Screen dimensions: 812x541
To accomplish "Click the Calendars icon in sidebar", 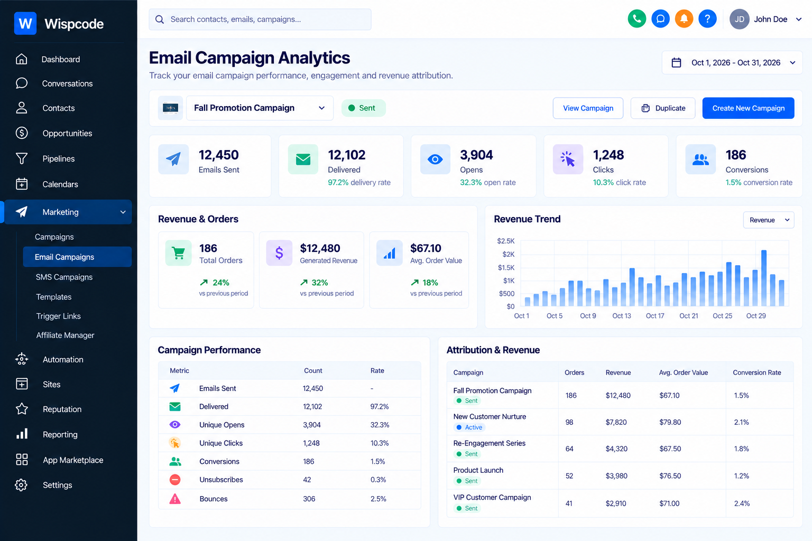I will coord(22,184).
